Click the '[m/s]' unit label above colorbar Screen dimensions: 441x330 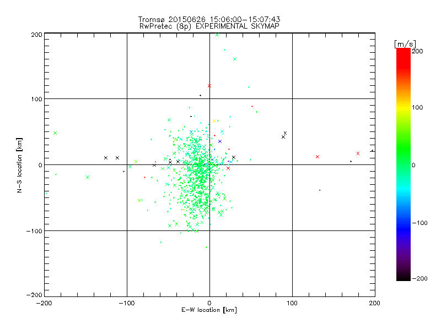405,44
